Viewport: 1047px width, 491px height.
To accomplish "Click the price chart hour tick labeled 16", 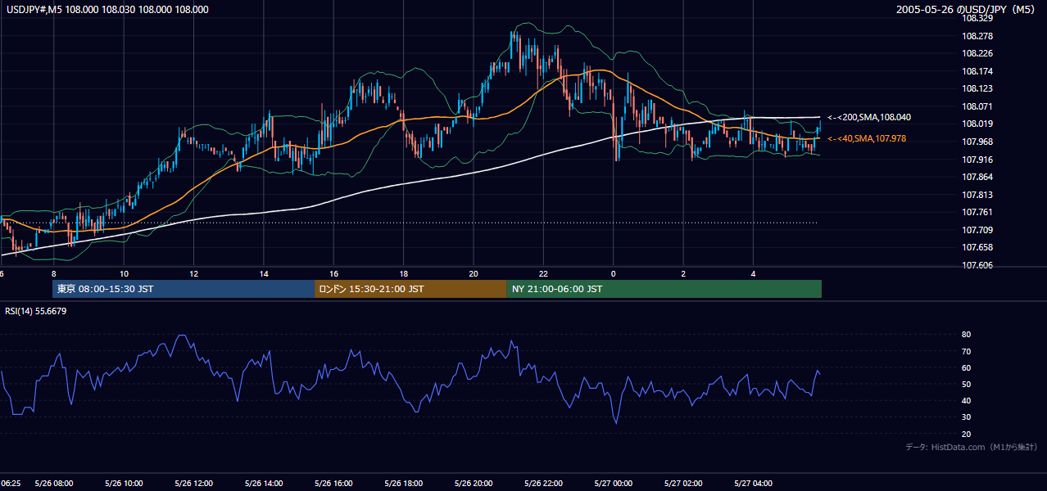I will coord(333,273).
